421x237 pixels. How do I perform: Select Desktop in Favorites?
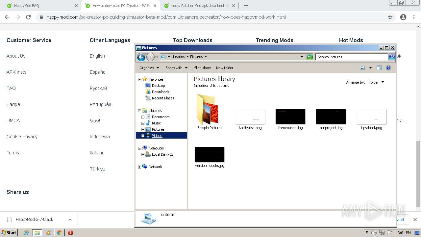[158, 86]
